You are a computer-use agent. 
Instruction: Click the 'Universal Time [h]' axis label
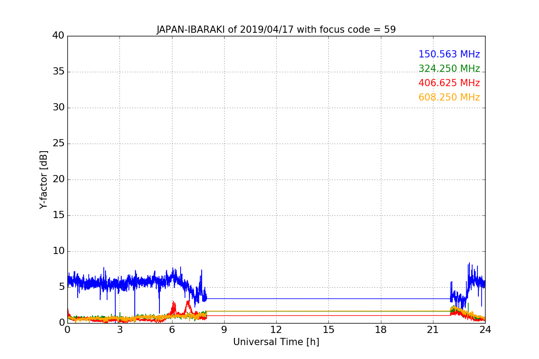coord(276,342)
